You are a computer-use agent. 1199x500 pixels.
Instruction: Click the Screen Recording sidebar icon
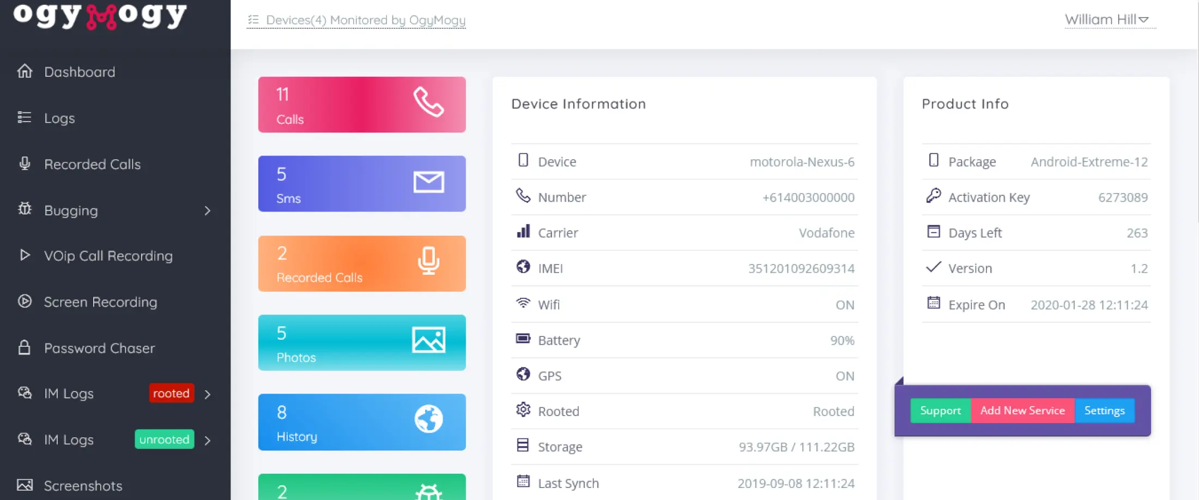click(25, 302)
